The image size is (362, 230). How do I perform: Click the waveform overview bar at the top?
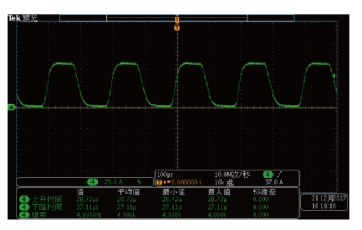point(177,18)
